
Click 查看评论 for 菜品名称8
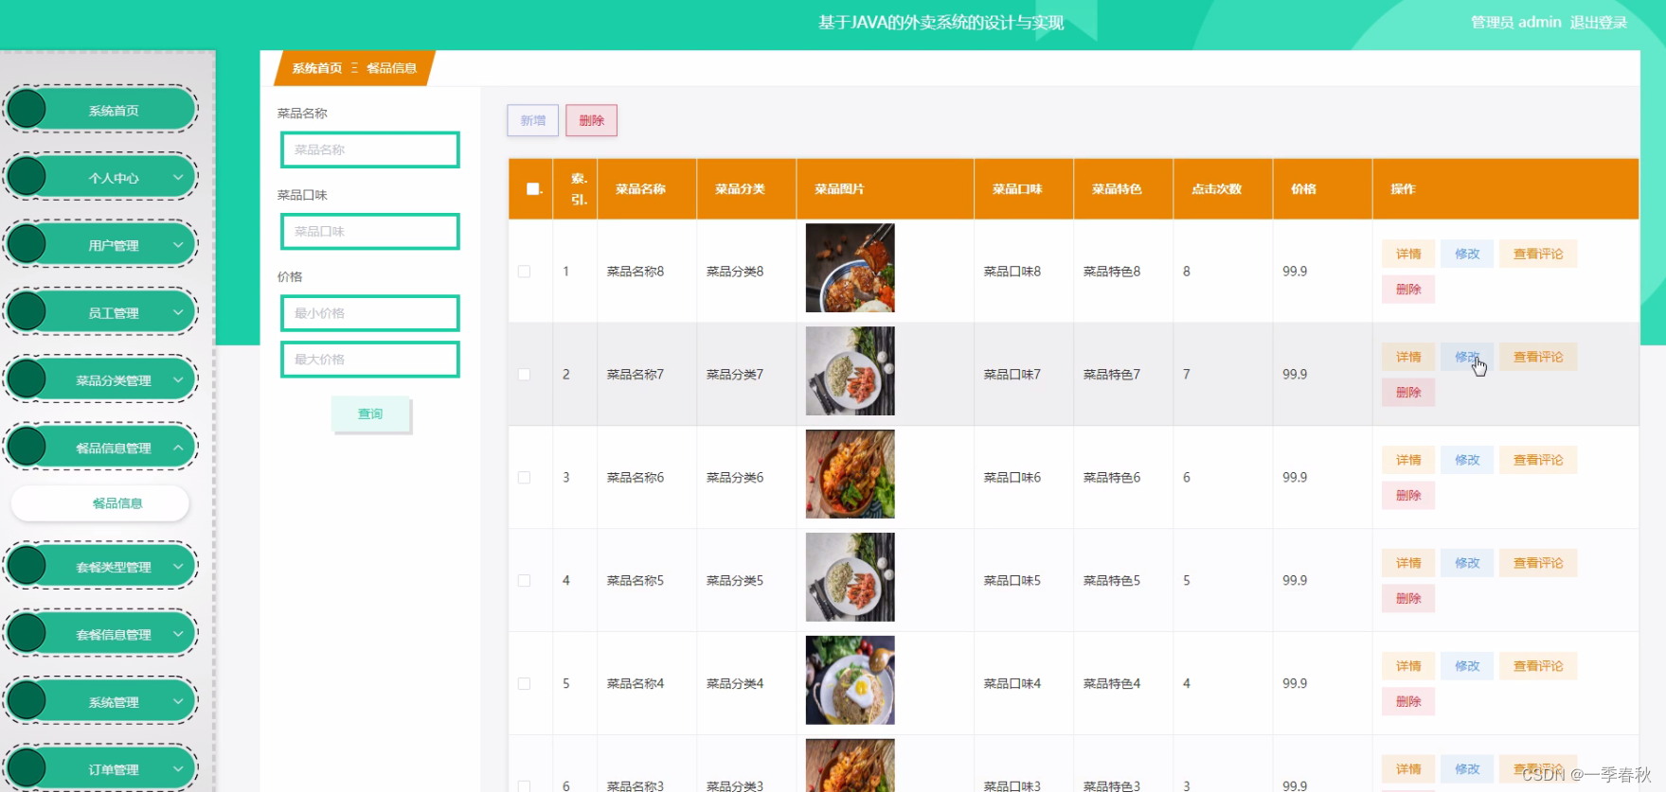[1538, 254]
